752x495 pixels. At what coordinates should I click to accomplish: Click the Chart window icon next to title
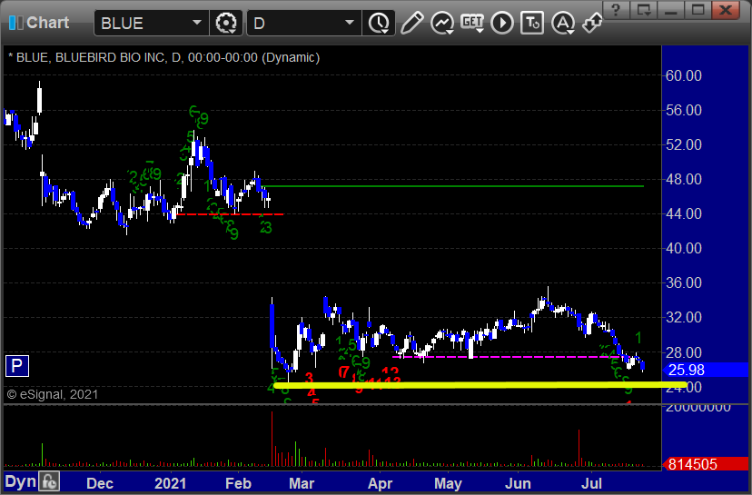[15, 23]
